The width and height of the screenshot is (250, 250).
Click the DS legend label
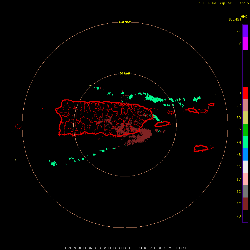click(x=238, y=167)
